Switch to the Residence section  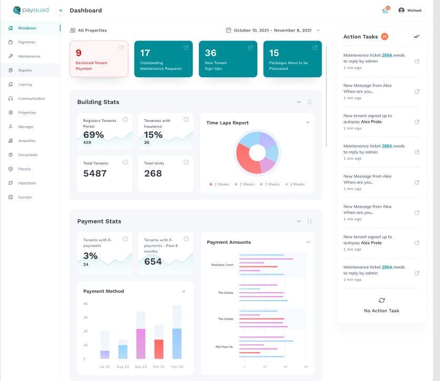point(11,28)
